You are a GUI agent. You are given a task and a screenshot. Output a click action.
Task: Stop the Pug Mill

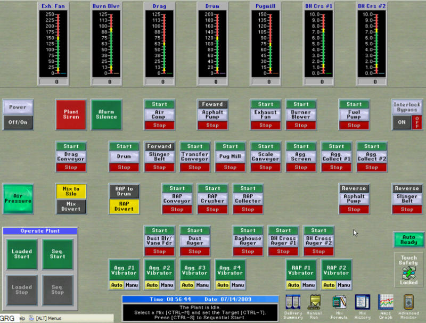click(x=230, y=167)
